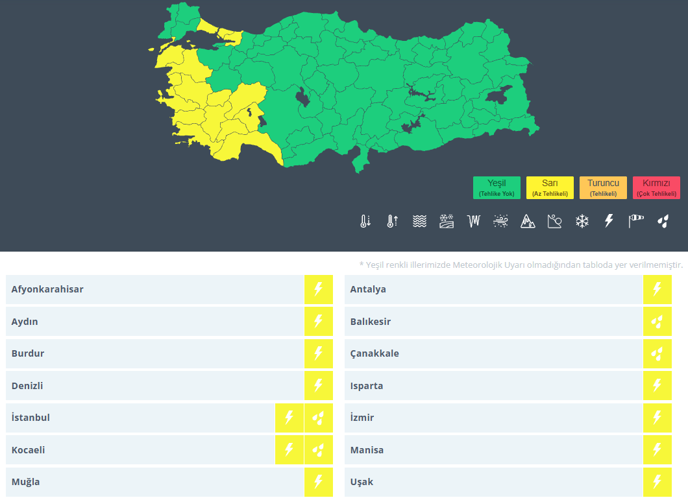688x500 pixels.
Task: Click the Yeşil (Tehlike Yok) legend box
Action: coord(497,187)
